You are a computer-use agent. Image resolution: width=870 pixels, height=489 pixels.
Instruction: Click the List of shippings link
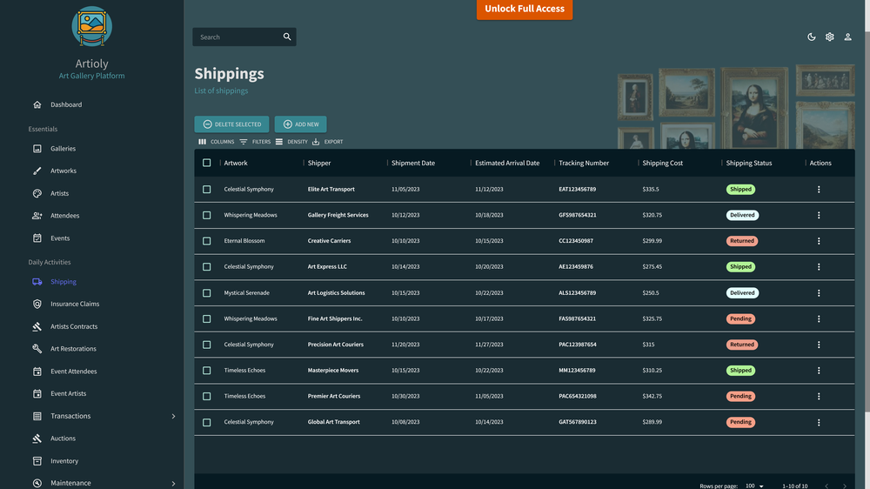click(x=221, y=90)
